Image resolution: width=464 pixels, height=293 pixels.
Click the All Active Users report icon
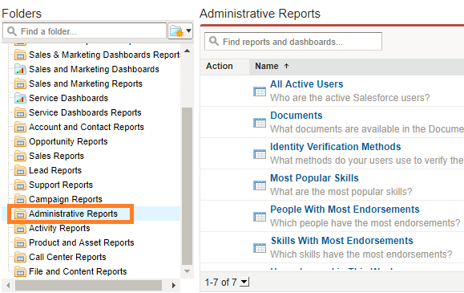pos(260,92)
